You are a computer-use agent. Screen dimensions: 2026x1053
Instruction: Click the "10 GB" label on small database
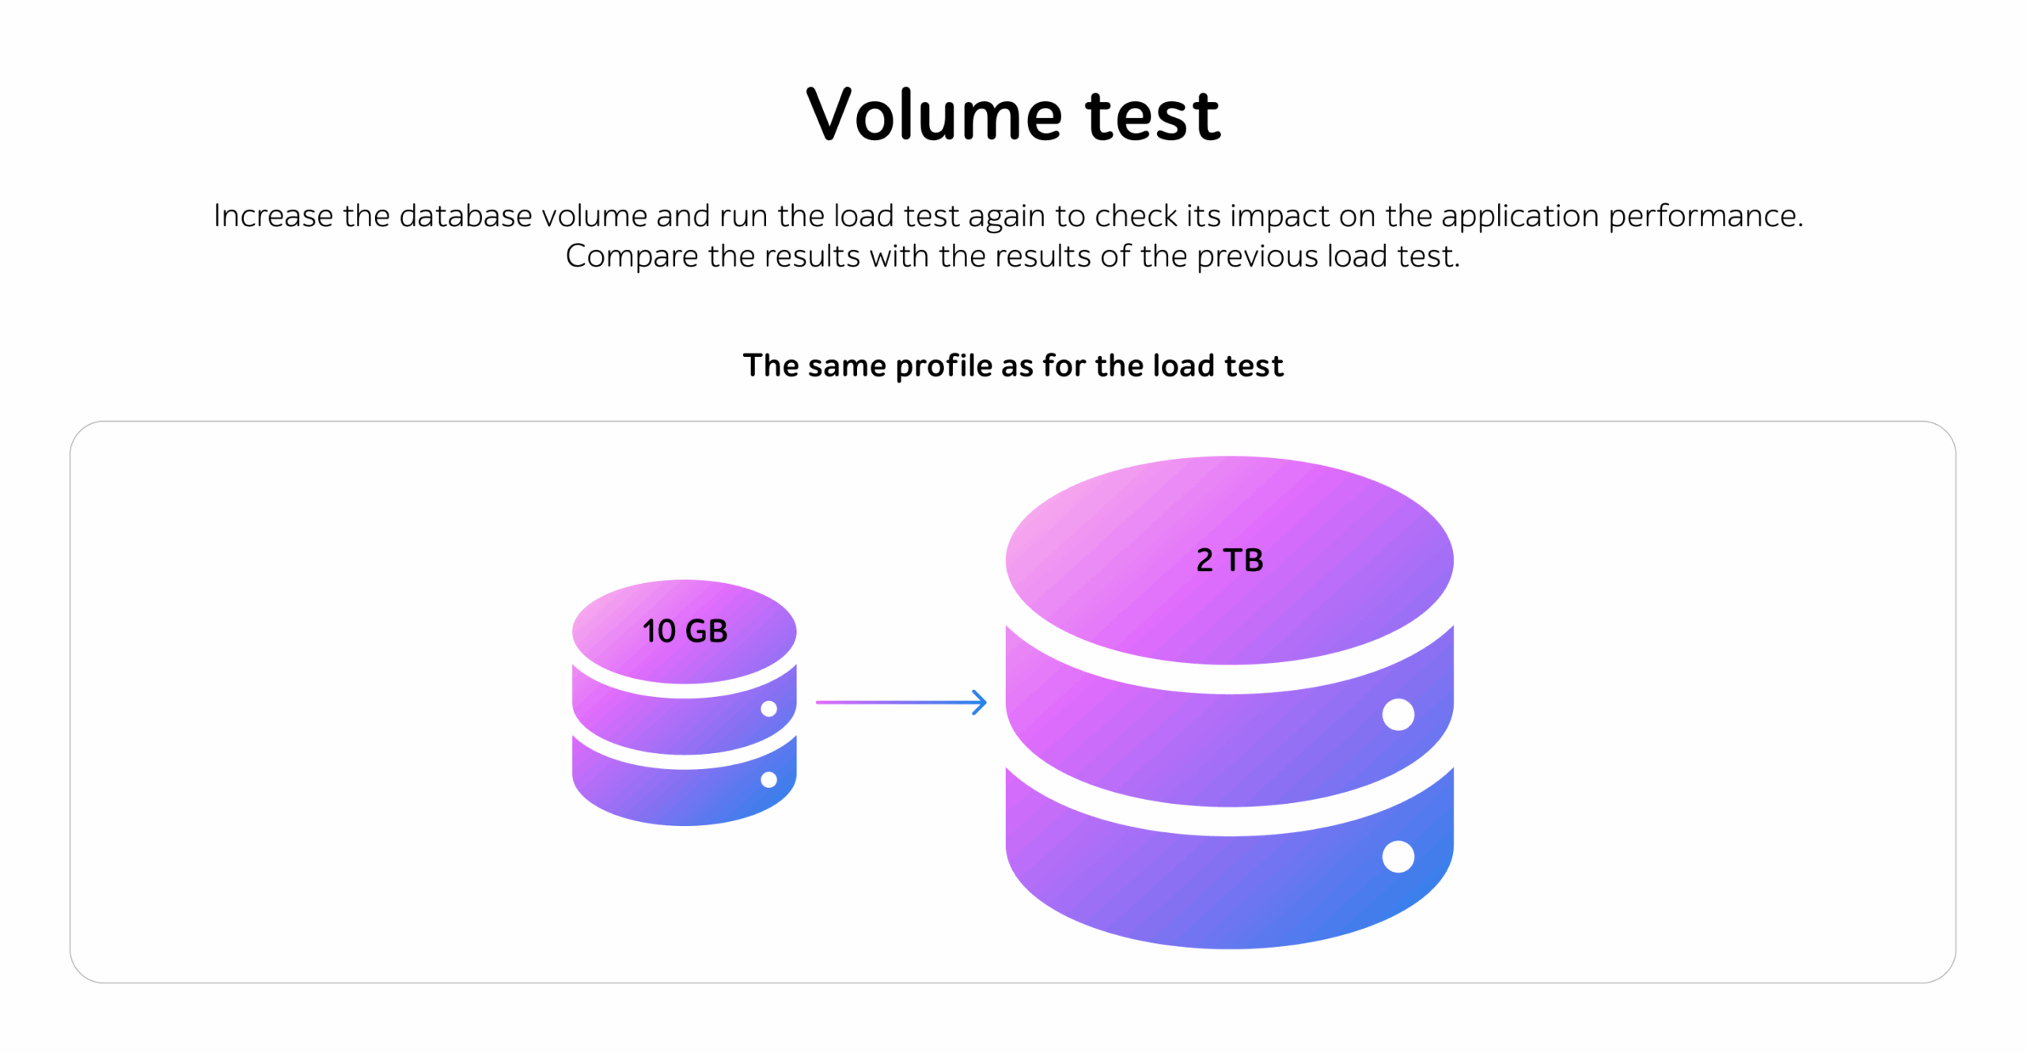[684, 631]
